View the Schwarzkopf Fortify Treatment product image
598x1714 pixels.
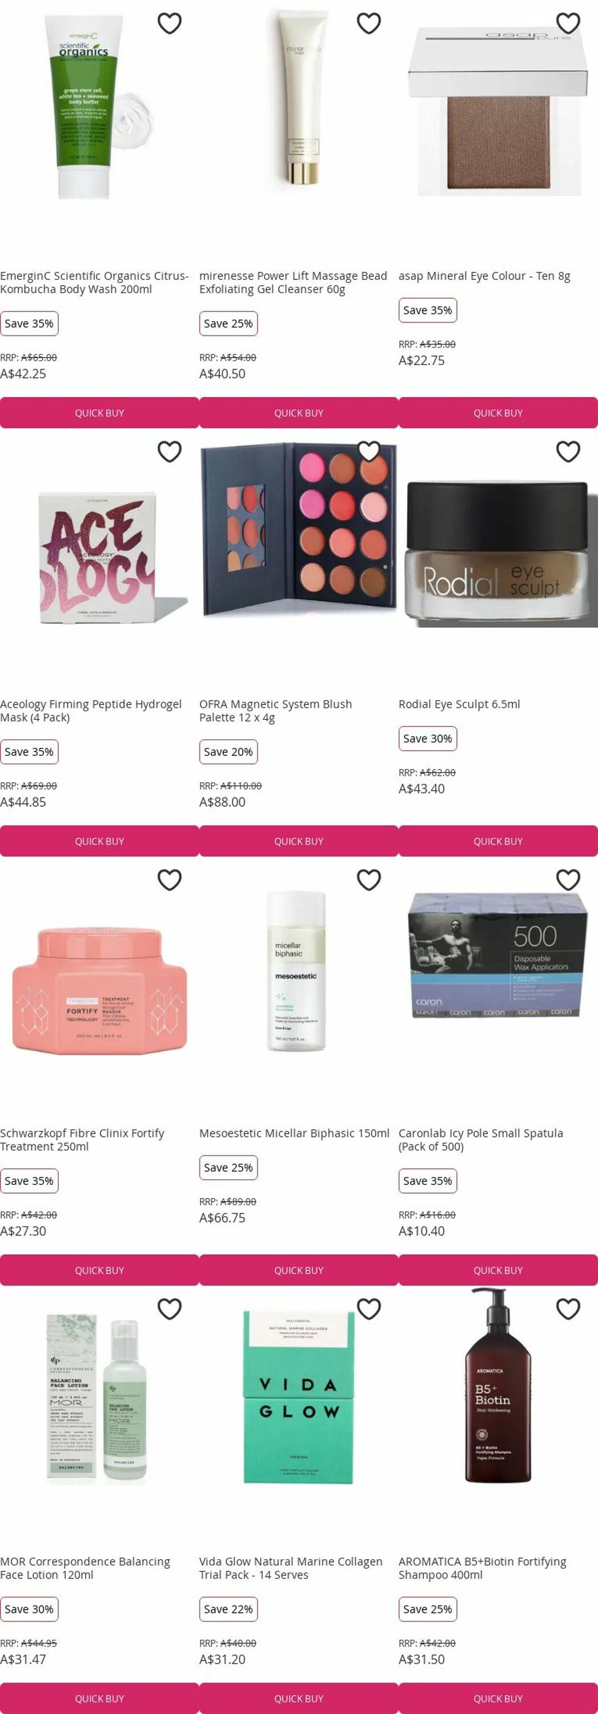(x=99, y=991)
